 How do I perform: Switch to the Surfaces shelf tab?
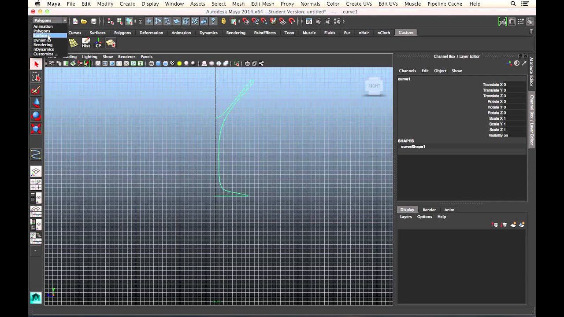click(97, 33)
